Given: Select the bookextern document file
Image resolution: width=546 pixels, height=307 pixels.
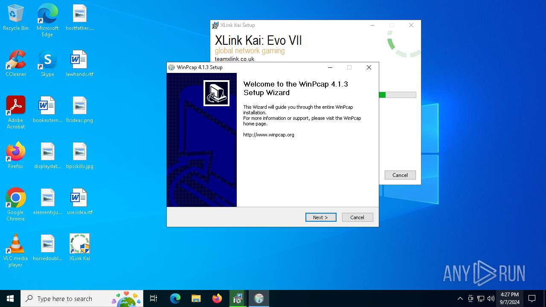Looking at the screenshot, I should click(x=47, y=110).
